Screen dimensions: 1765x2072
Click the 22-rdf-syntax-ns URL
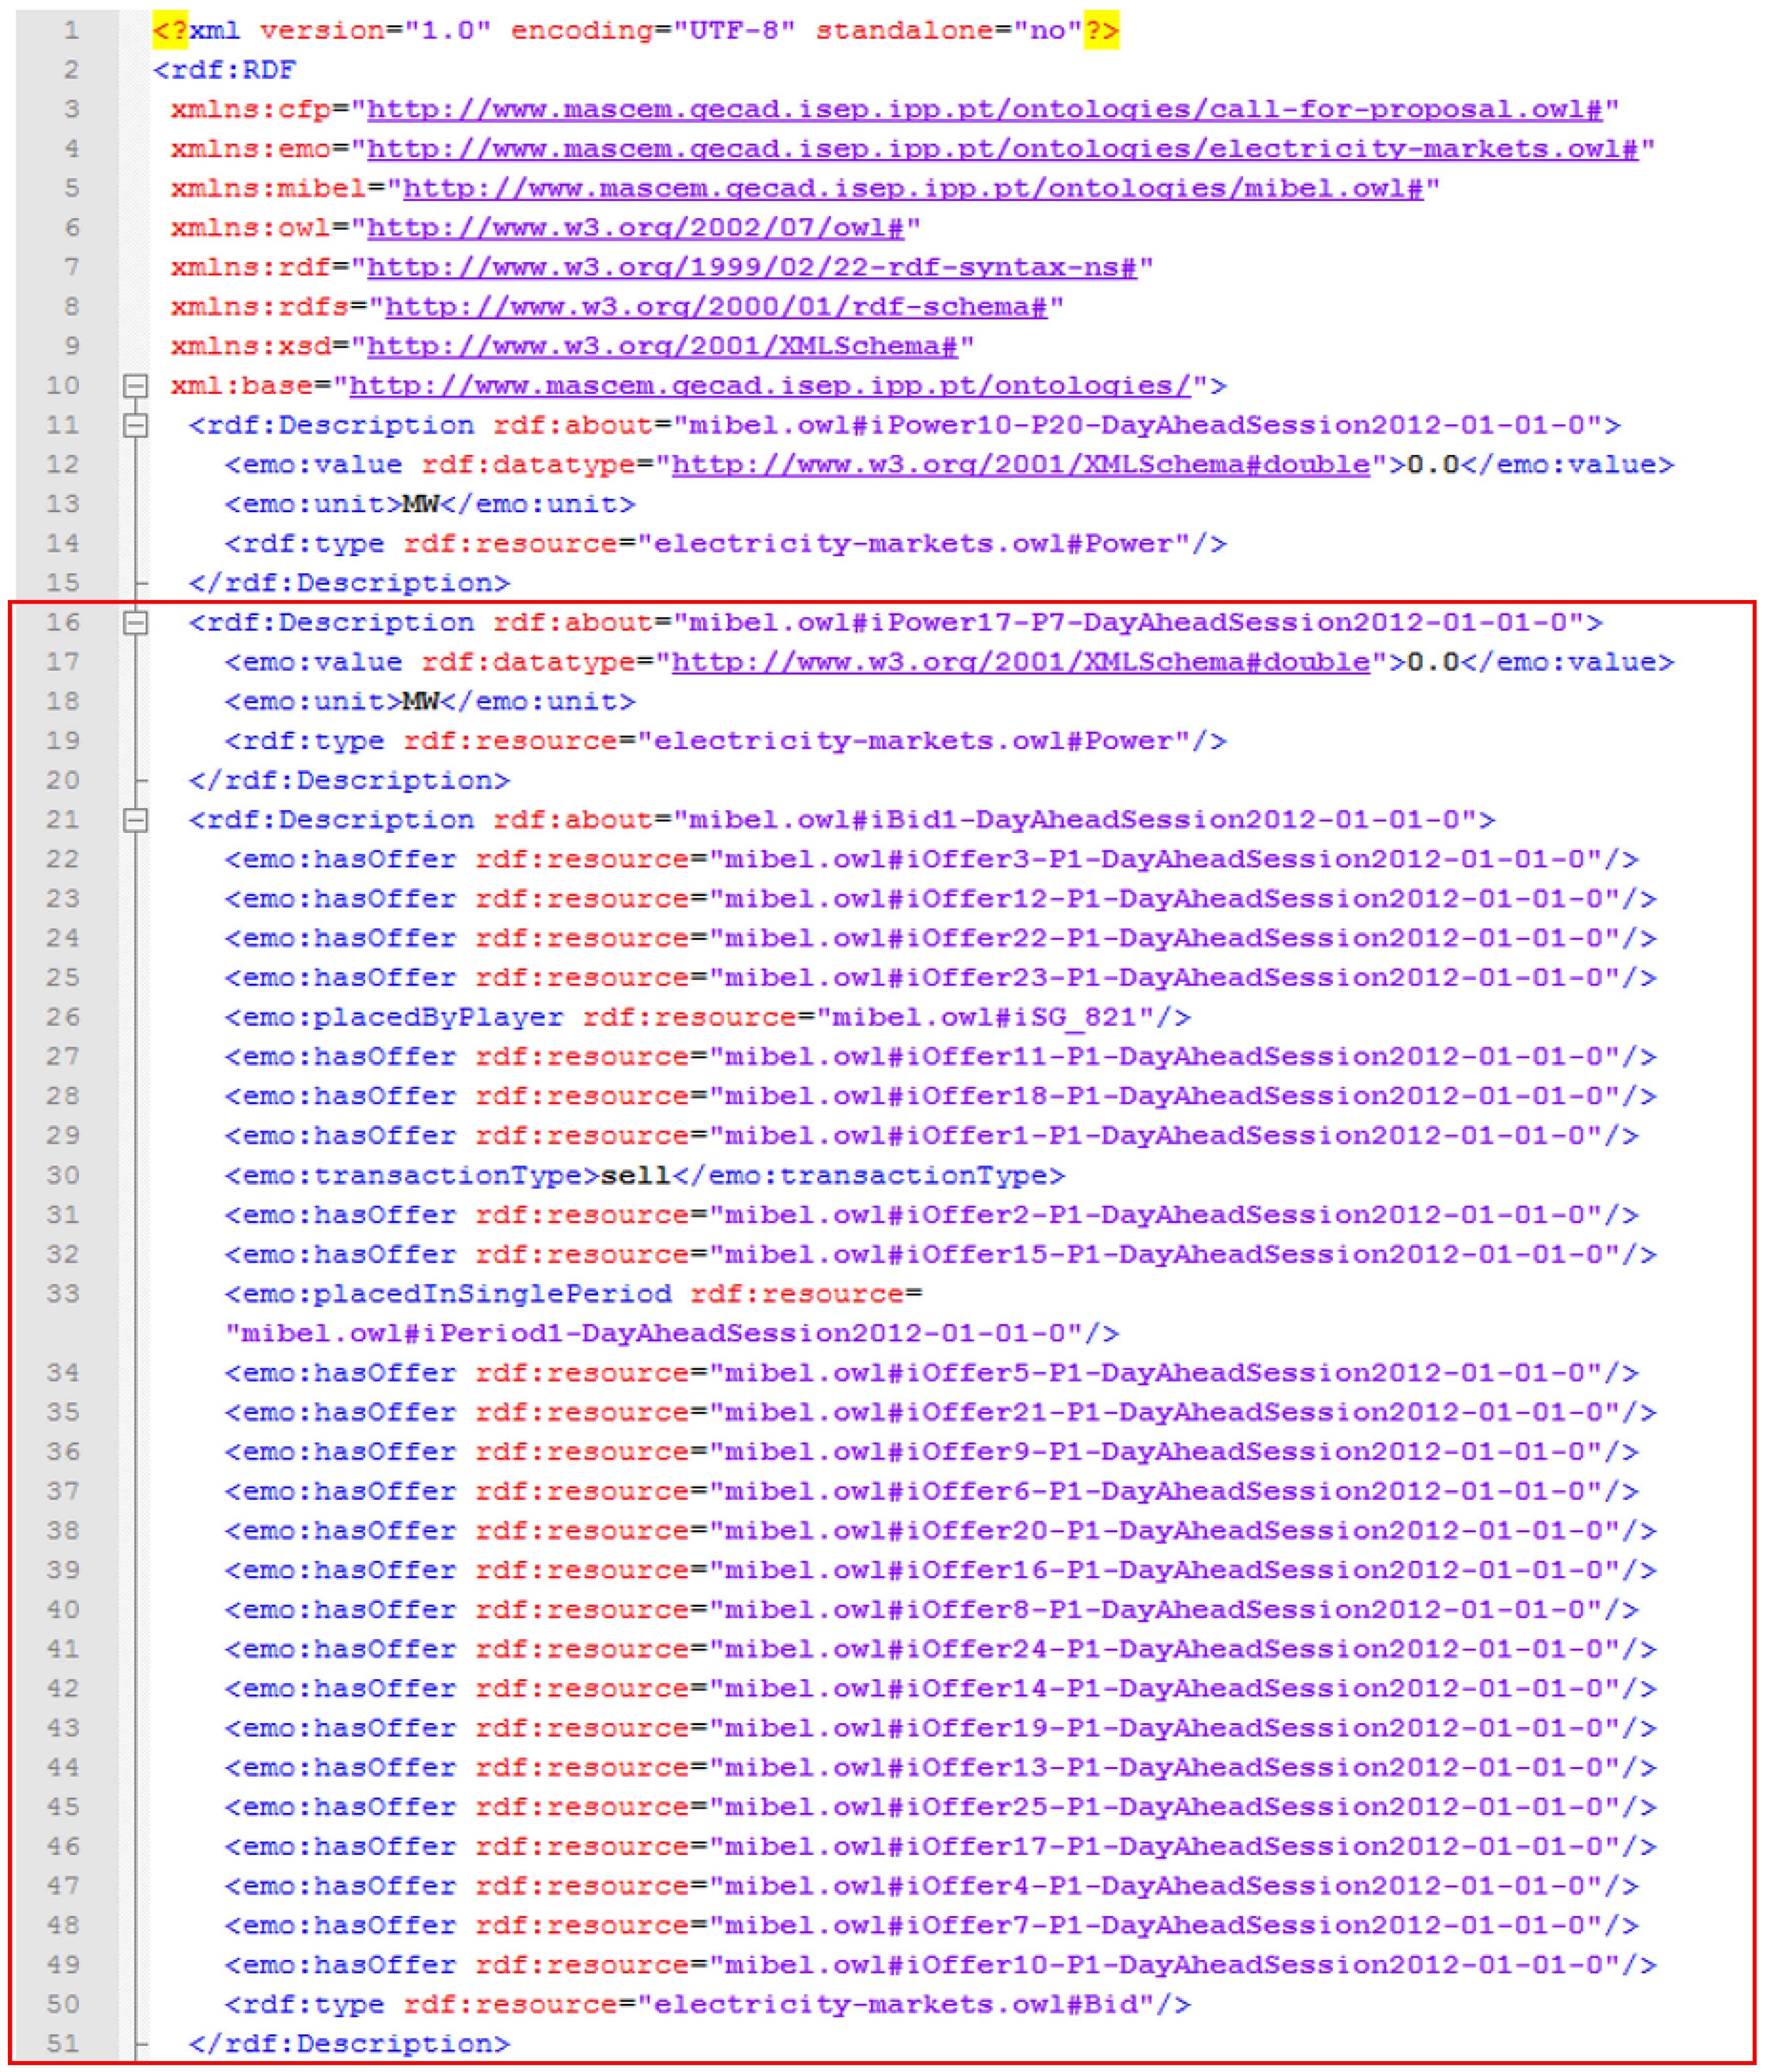pos(752,267)
